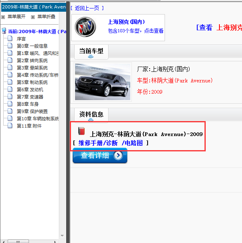
Task: Switch to 当前车型 tab
Action: point(91,52)
